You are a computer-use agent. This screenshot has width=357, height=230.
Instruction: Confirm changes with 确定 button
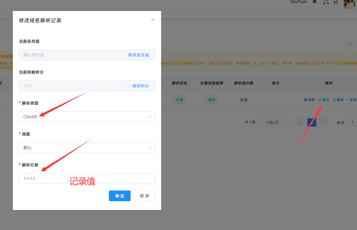[120, 196]
